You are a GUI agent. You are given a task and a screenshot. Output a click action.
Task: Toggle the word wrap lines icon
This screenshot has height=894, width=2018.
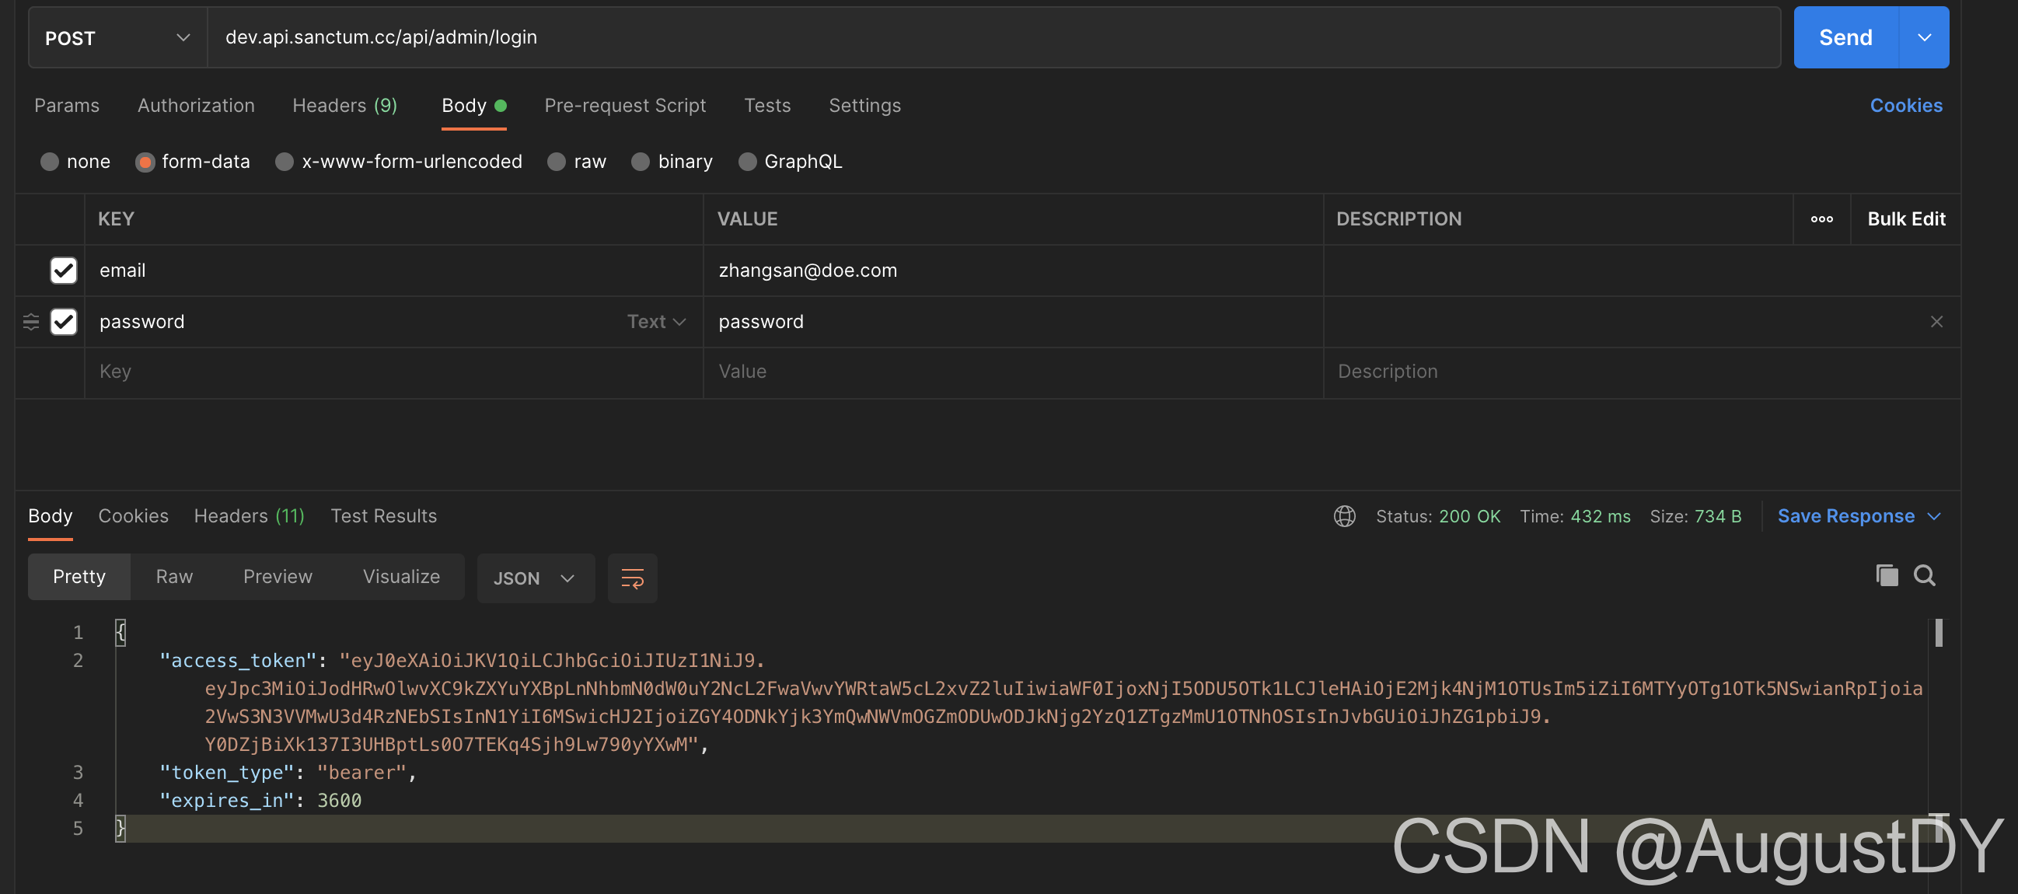click(x=632, y=578)
